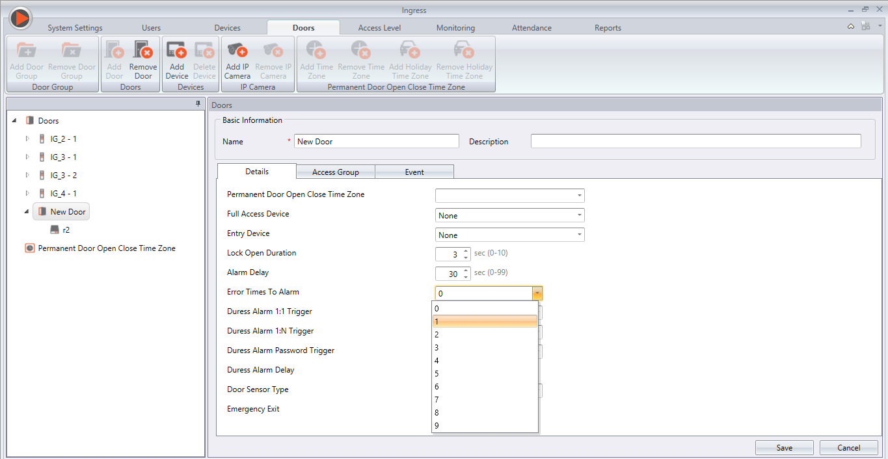
Task: Switch to Reports ribbon tab
Action: 608,28
